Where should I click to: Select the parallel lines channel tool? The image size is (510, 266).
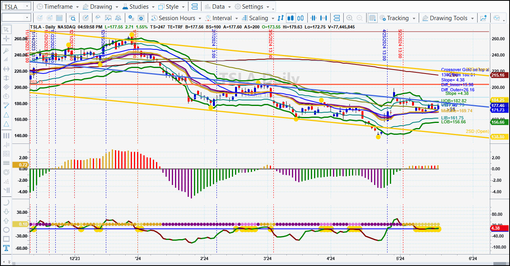6,87
